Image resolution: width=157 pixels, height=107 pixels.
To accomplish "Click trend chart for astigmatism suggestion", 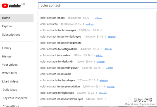I will pos(108,49).
